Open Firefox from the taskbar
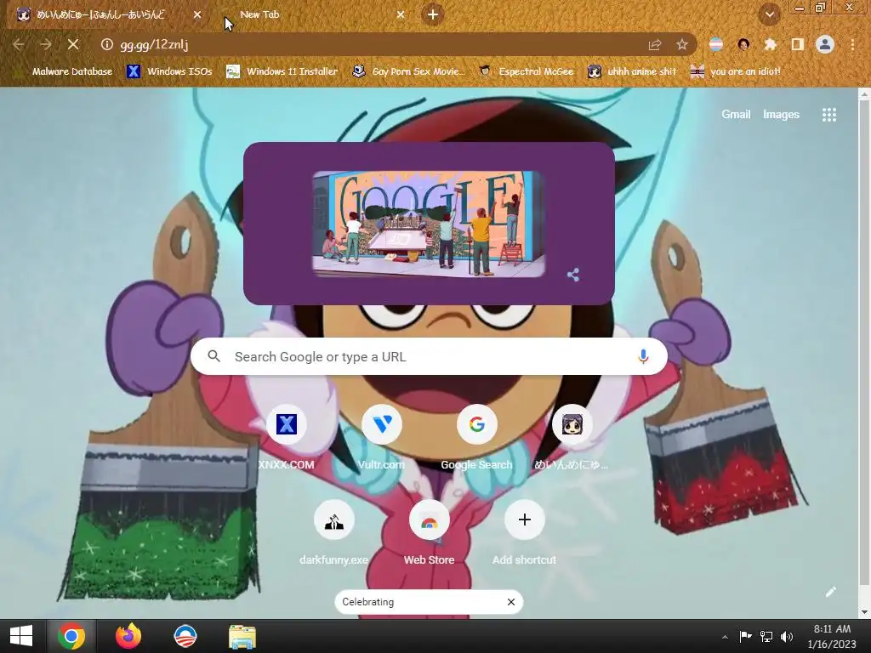Image resolution: width=871 pixels, height=653 pixels. click(x=128, y=636)
